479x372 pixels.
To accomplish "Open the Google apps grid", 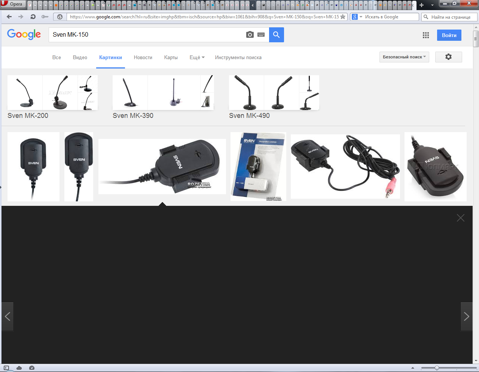I will click(x=426, y=35).
